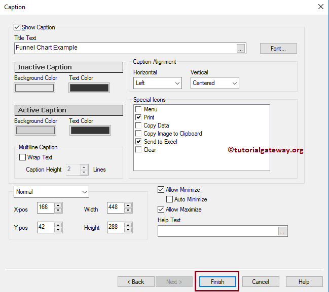Enable the Clear special icon
The image size is (329, 292).
click(138, 150)
